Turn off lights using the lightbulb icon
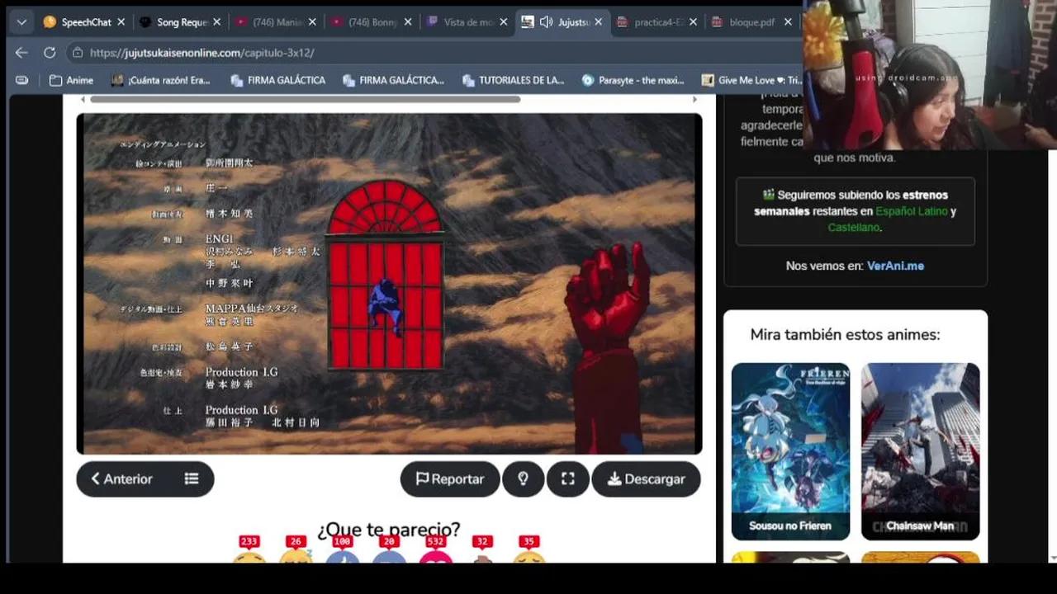Screen dimensions: 1057x594 [x=524, y=479]
